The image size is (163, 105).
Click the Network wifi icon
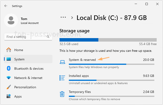[x=9, y=78]
